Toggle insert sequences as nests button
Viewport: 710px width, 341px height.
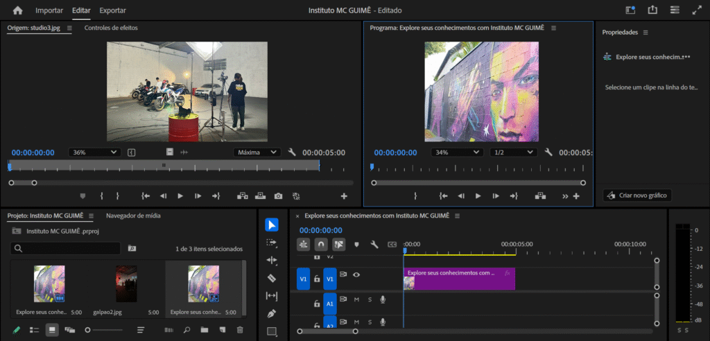304,245
